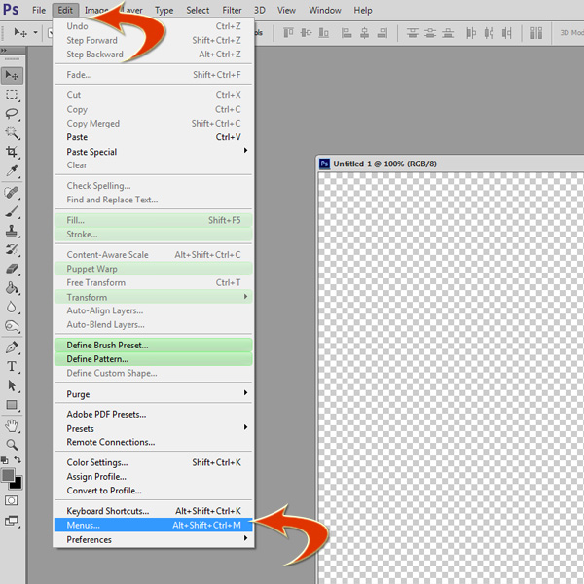Viewport: 584px width, 584px height.
Task: Click Distribute right edges icon
Action: pos(506,33)
